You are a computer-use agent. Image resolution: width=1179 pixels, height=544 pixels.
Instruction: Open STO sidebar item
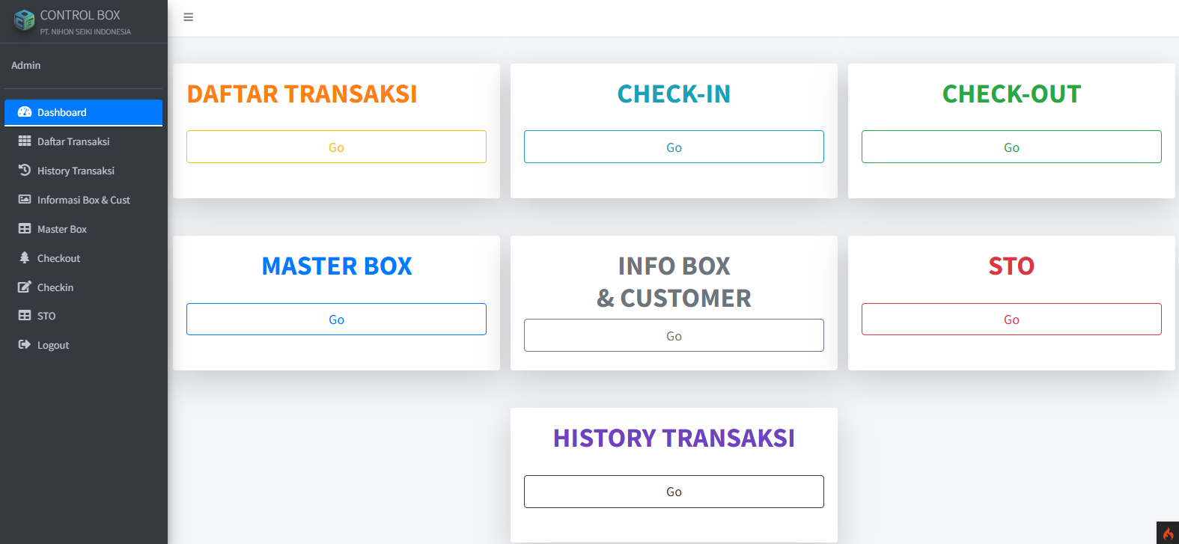(x=83, y=316)
